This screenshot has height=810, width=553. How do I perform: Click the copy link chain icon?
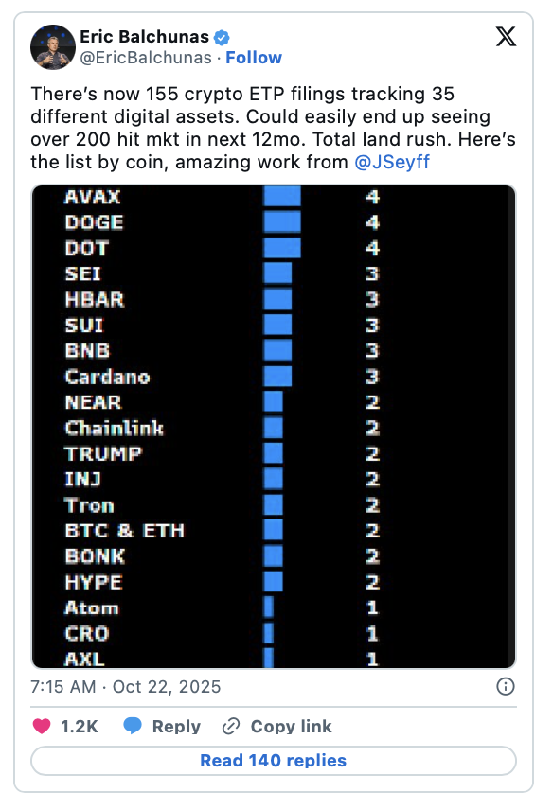(229, 726)
